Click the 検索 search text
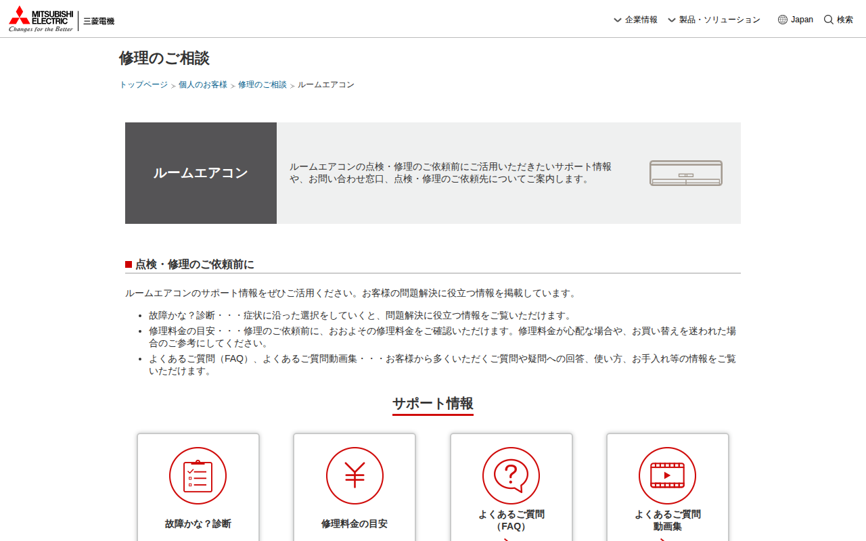 844,20
